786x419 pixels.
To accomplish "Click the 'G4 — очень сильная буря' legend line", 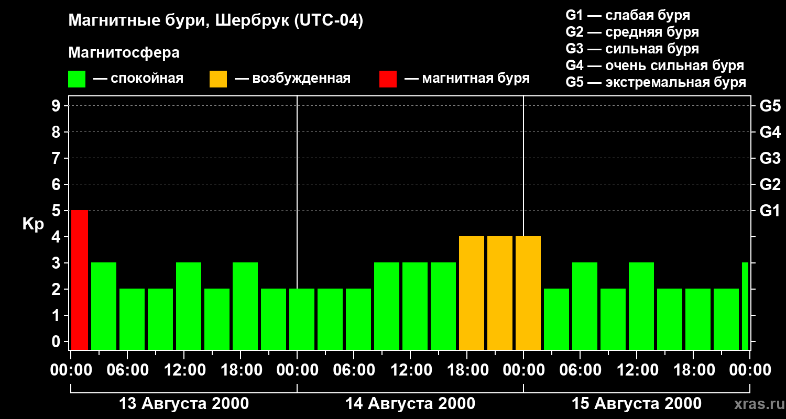I will pos(654,65).
